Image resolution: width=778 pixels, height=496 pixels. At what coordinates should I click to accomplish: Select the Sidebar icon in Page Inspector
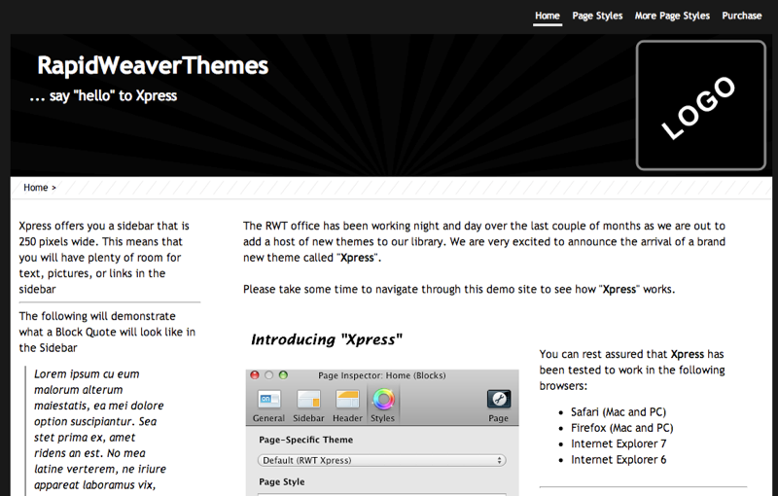click(x=308, y=400)
